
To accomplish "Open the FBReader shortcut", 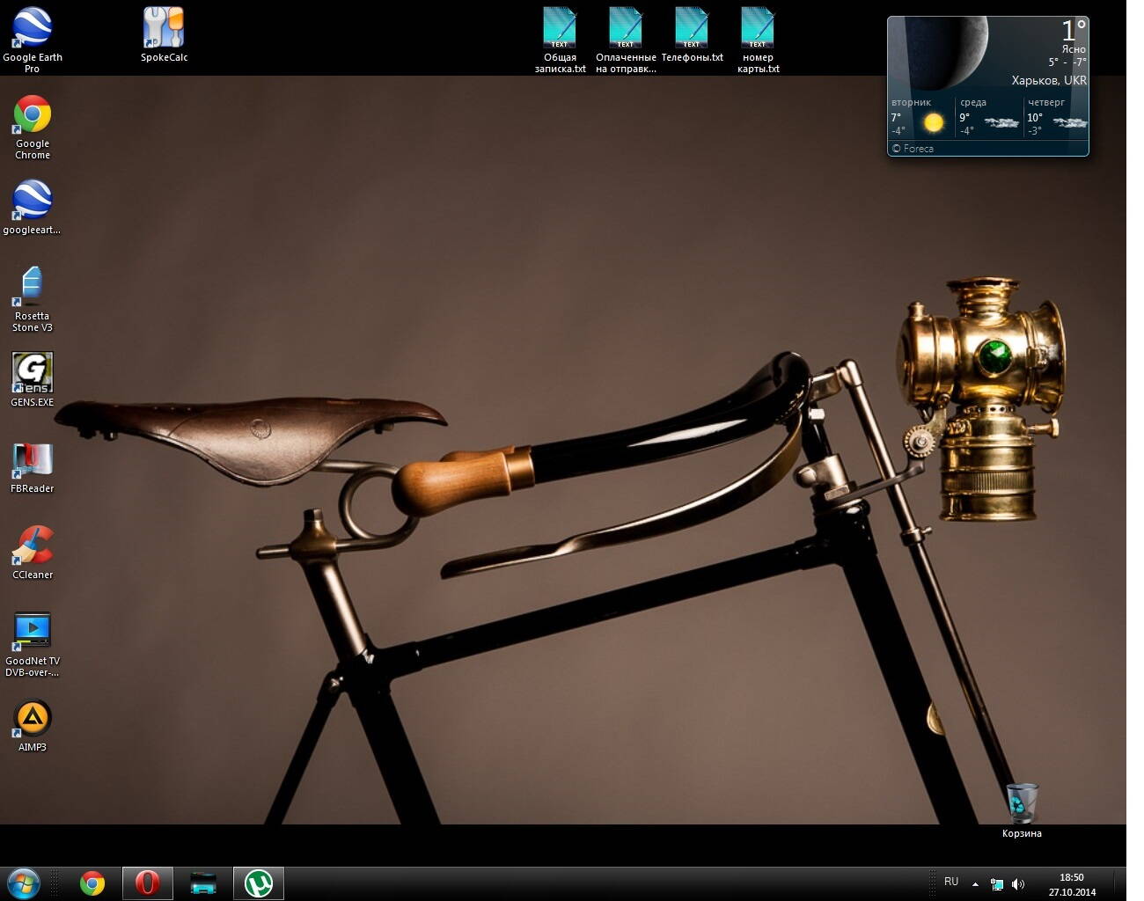I will 33,459.
